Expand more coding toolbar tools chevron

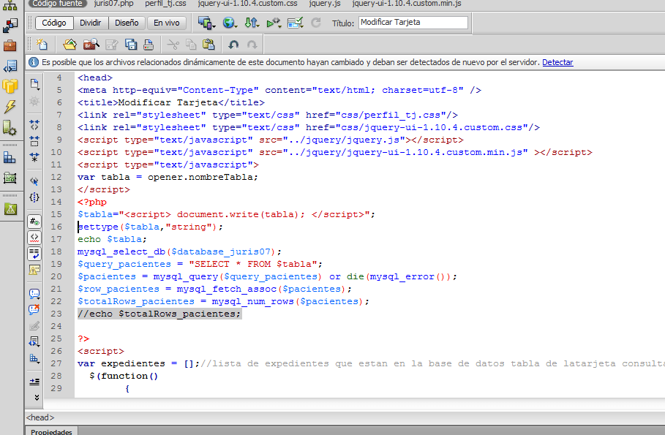(37, 397)
